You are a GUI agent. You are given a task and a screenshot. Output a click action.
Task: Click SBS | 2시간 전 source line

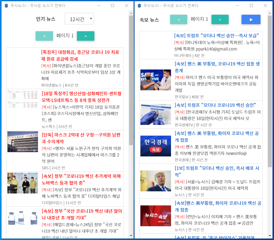coord(53,168)
